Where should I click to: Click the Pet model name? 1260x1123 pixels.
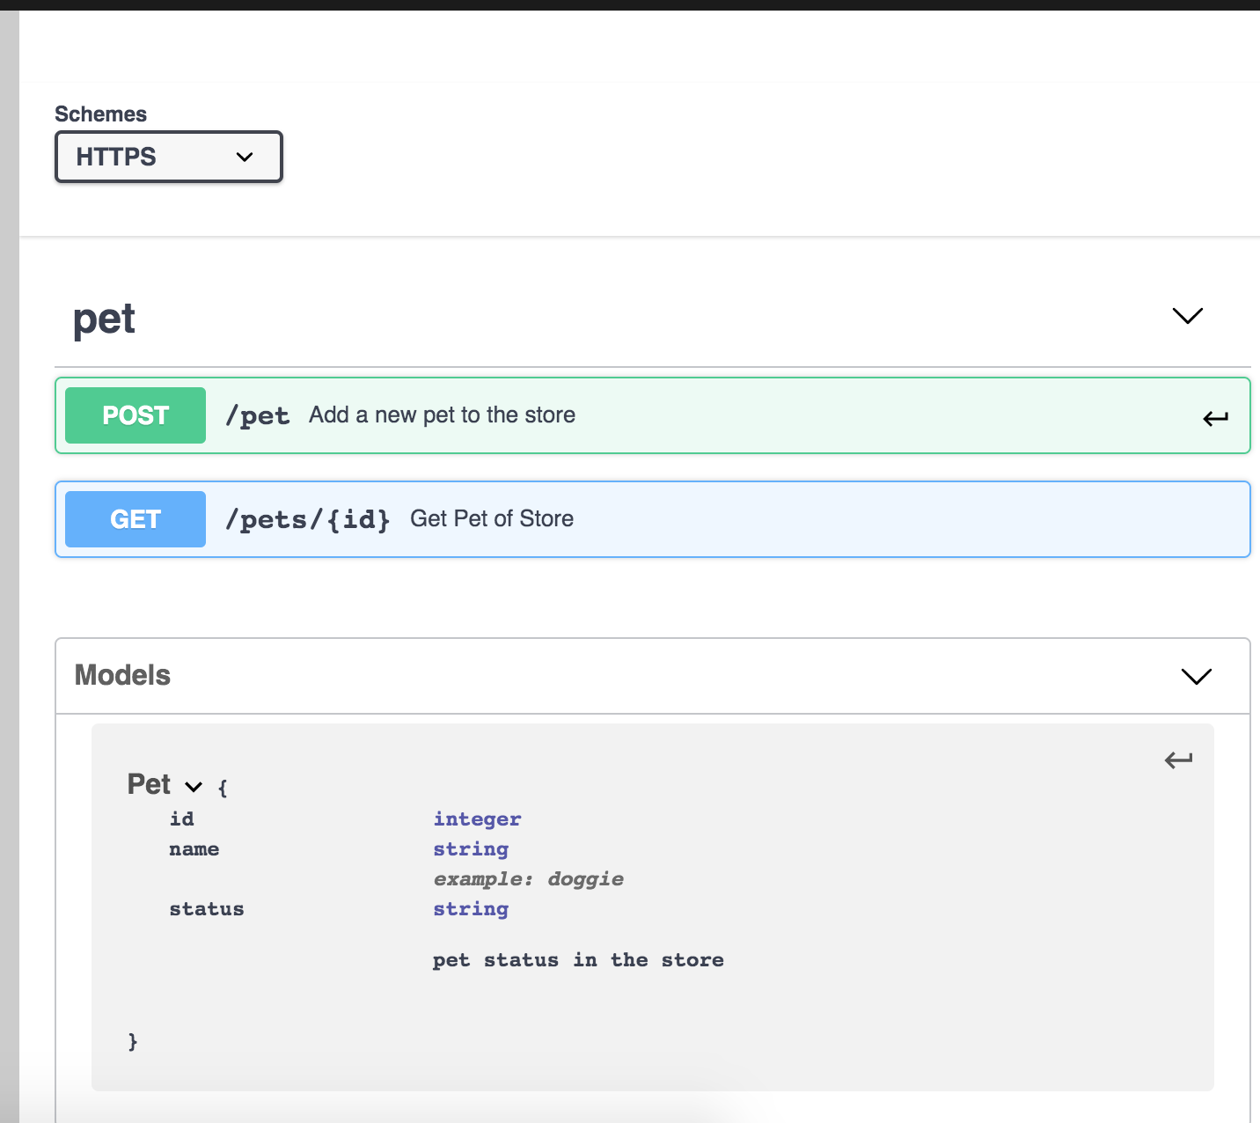click(x=149, y=784)
